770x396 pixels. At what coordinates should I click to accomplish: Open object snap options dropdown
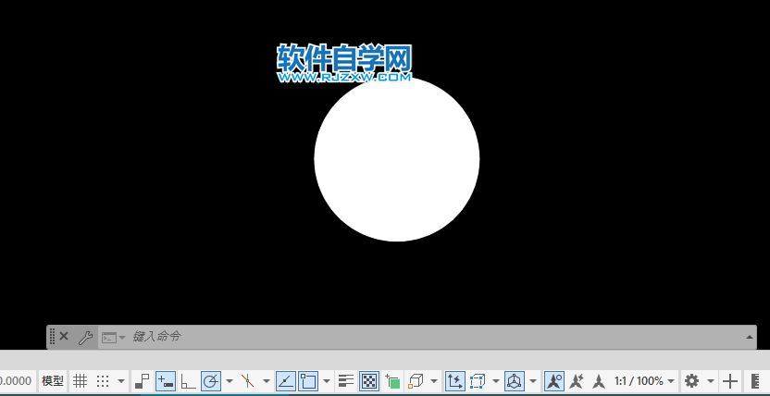pyautogui.click(x=327, y=381)
